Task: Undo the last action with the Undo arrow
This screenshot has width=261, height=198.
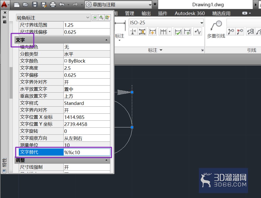Action: coord(62,5)
